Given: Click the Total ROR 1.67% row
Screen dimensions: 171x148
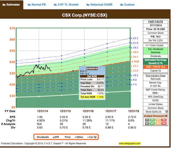Looking at the screenshot, I should [92, 94].
